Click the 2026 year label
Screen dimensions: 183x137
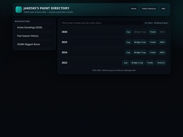point(64,32)
